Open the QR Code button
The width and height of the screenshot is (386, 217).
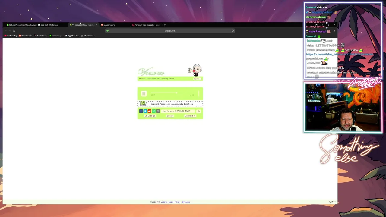coord(150,116)
